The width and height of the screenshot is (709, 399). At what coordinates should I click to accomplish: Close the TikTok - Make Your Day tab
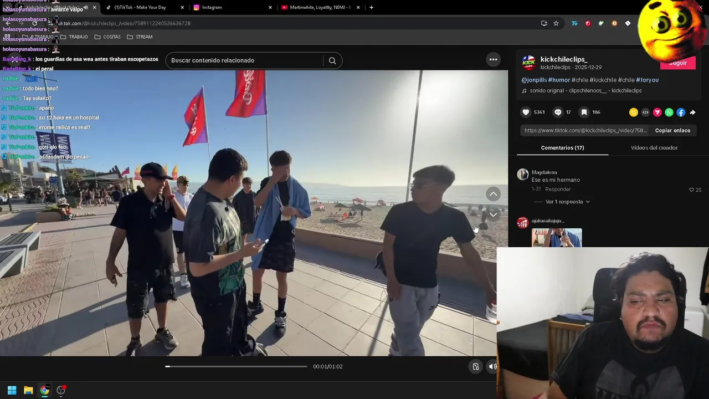pos(183,7)
